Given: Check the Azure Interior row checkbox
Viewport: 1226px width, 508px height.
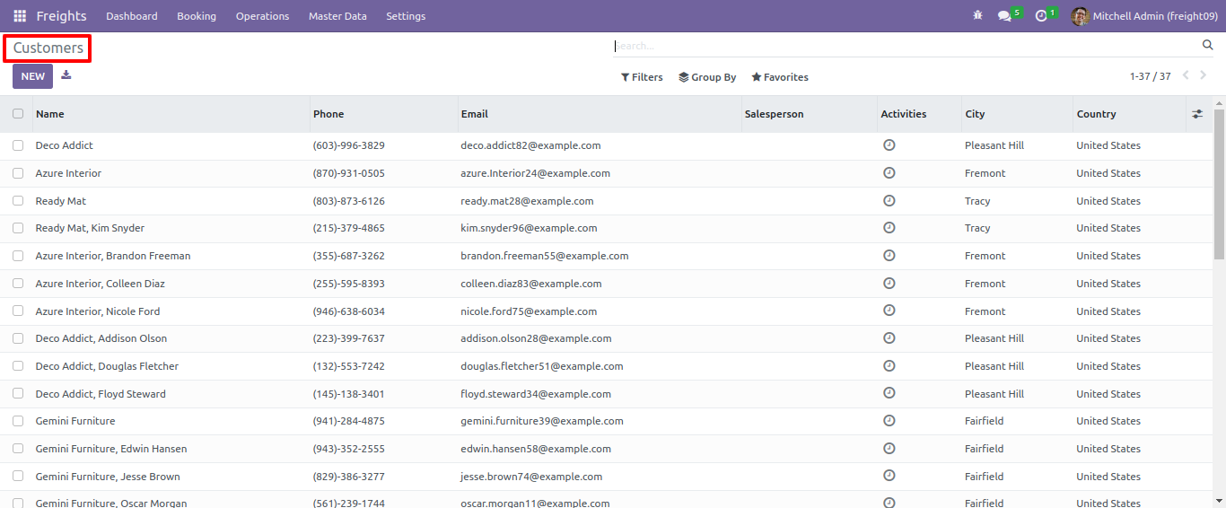Looking at the screenshot, I should click(18, 173).
